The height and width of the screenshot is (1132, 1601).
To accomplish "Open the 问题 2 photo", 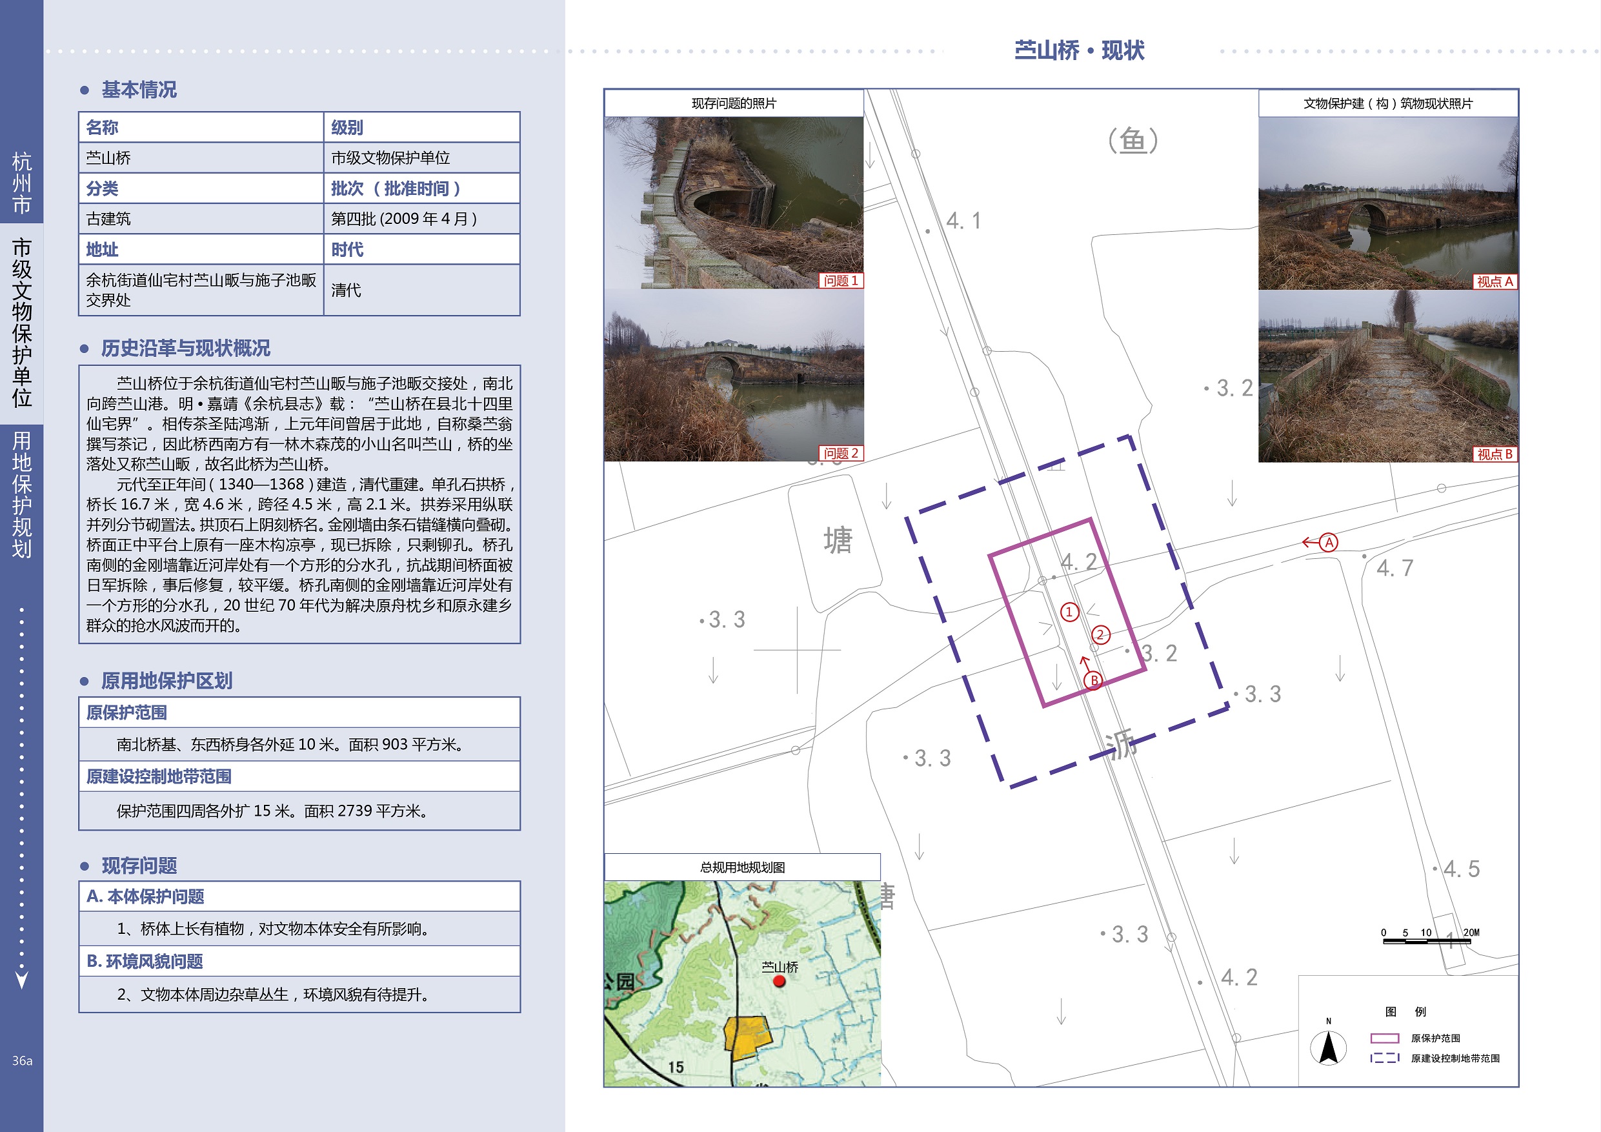I will tap(734, 375).
